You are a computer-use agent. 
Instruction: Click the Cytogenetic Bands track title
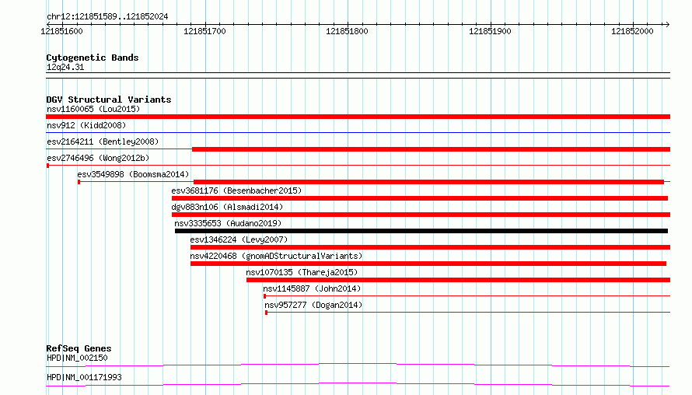pyautogui.click(x=93, y=58)
